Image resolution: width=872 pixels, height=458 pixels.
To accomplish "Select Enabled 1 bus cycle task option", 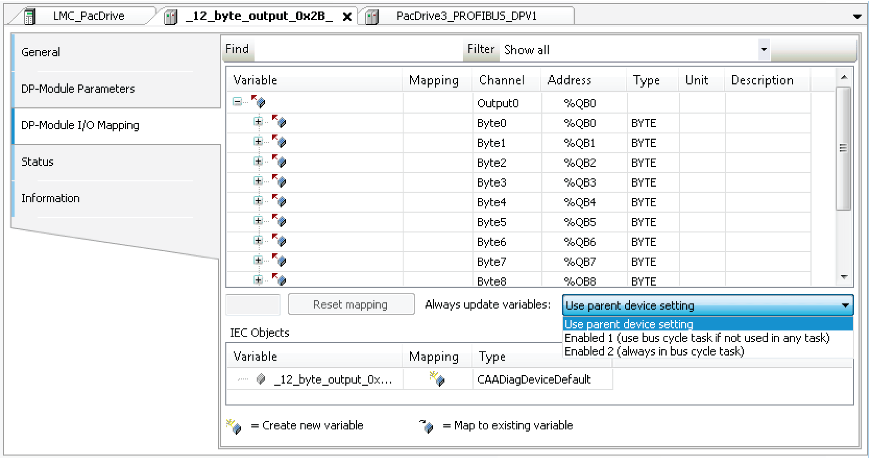I will click(x=697, y=338).
